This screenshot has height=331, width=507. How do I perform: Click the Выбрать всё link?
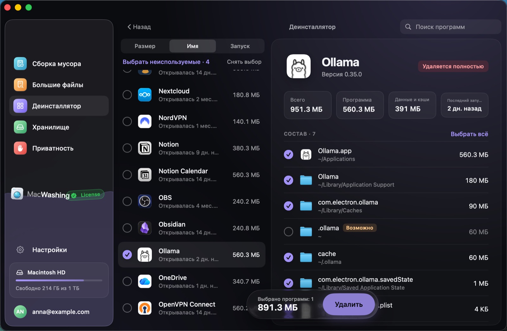coord(469,134)
